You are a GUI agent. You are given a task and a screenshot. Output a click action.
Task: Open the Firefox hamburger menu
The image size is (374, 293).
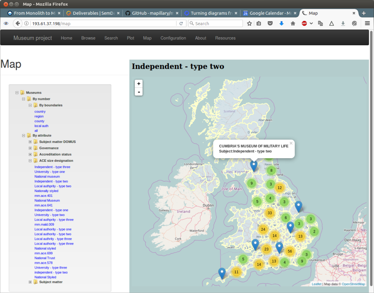(367, 23)
